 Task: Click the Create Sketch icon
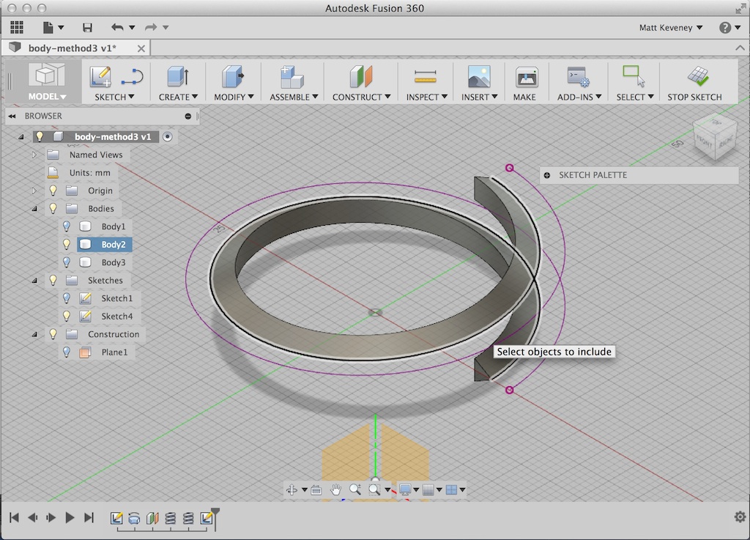click(100, 77)
